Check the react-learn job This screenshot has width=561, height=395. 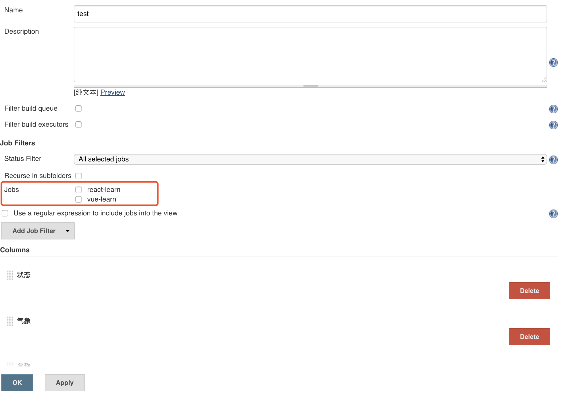click(x=79, y=190)
